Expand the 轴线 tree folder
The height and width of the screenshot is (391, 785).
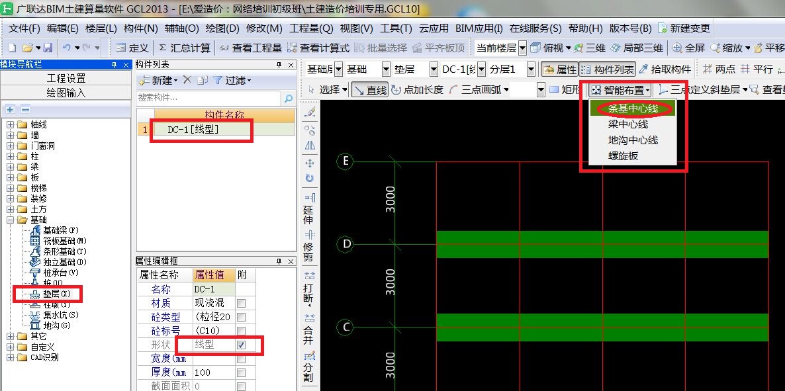click(x=10, y=124)
